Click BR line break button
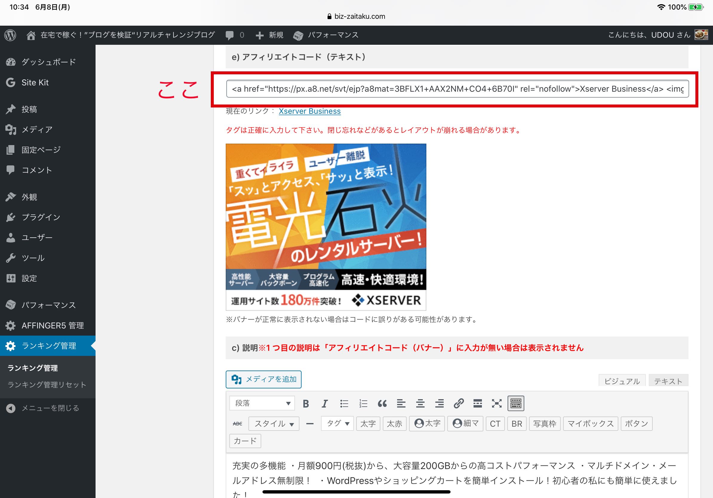713x498 pixels. (517, 423)
